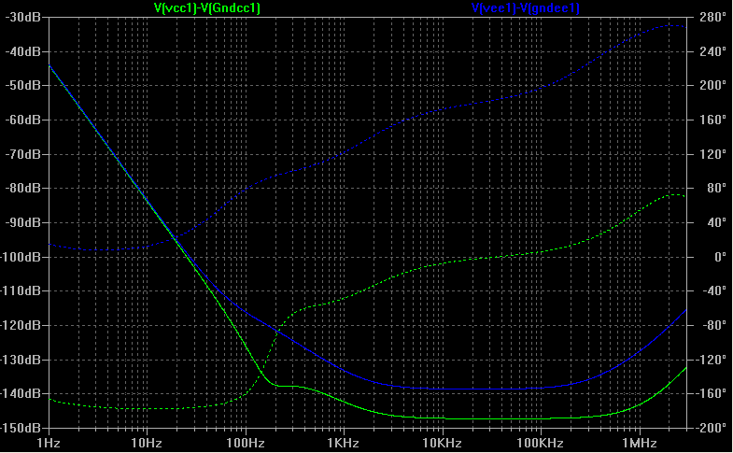733x453 pixels.
Task: Click the -120dB left axis label
Action: [21, 325]
